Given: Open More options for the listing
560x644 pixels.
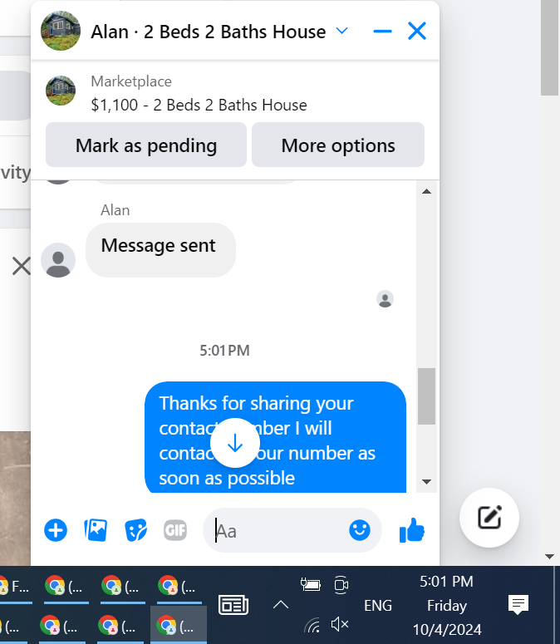Looking at the screenshot, I should pos(338,145).
